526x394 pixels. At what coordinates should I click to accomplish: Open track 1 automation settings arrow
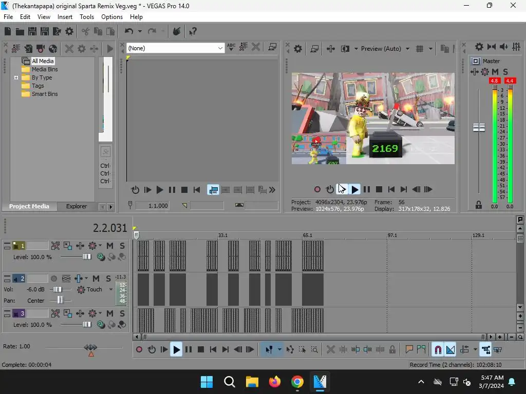(100, 246)
